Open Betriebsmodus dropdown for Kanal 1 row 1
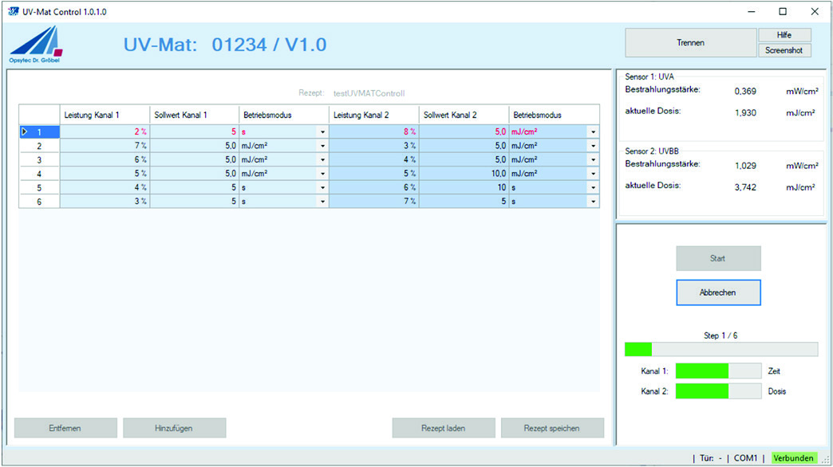The height and width of the screenshot is (467, 833). point(322,131)
